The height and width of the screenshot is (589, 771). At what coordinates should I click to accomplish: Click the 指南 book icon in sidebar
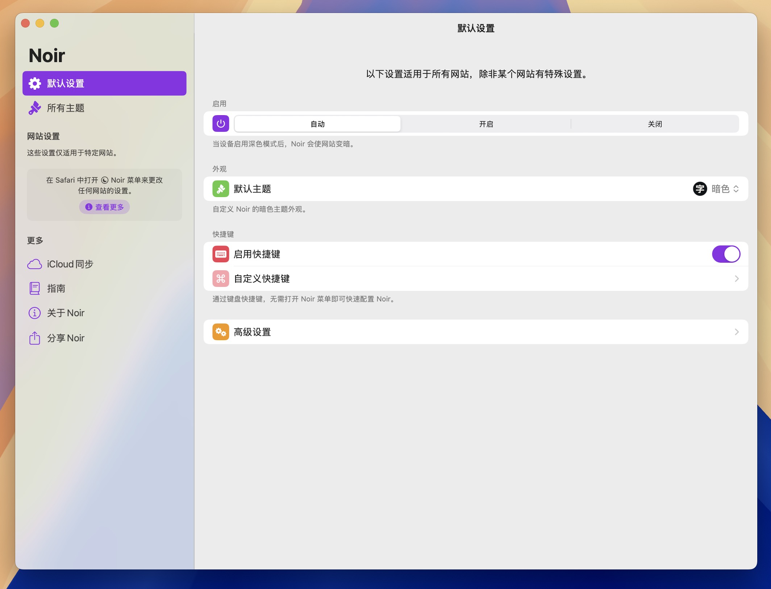(34, 288)
